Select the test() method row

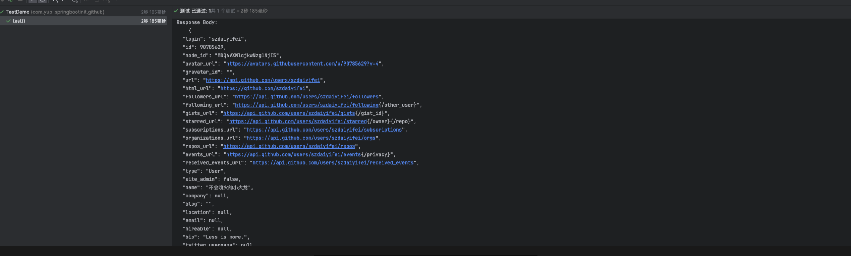[83, 21]
